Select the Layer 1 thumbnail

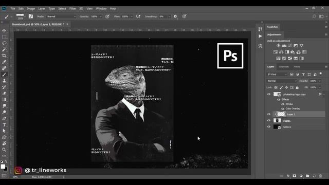click(281, 114)
